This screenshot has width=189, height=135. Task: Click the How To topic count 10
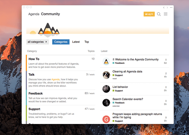click(93, 59)
